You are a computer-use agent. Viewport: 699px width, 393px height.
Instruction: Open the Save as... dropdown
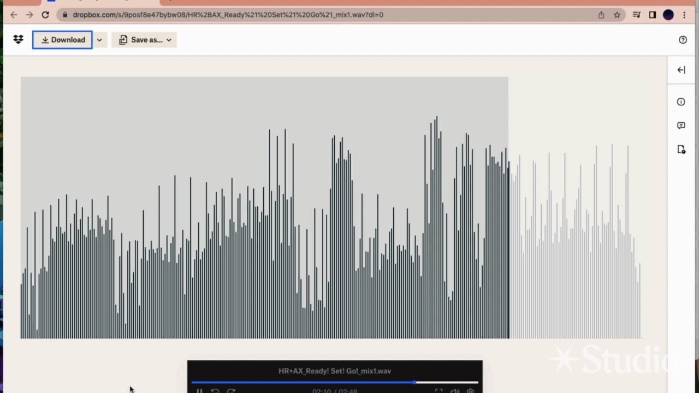click(x=145, y=40)
